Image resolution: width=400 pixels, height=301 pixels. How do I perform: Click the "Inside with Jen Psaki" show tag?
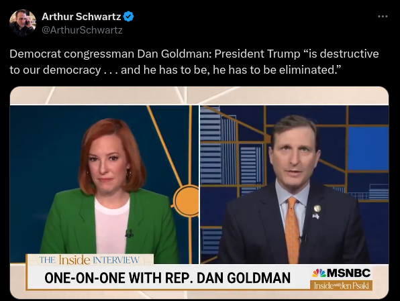point(342,286)
